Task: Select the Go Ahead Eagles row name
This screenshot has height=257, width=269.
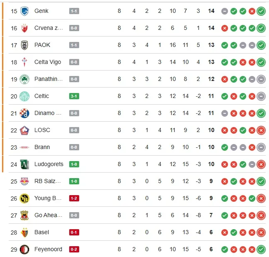Action: click(x=48, y=215)
